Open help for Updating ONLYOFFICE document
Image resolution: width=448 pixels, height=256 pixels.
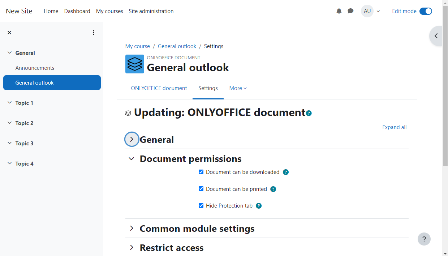(x=309, y=113)
